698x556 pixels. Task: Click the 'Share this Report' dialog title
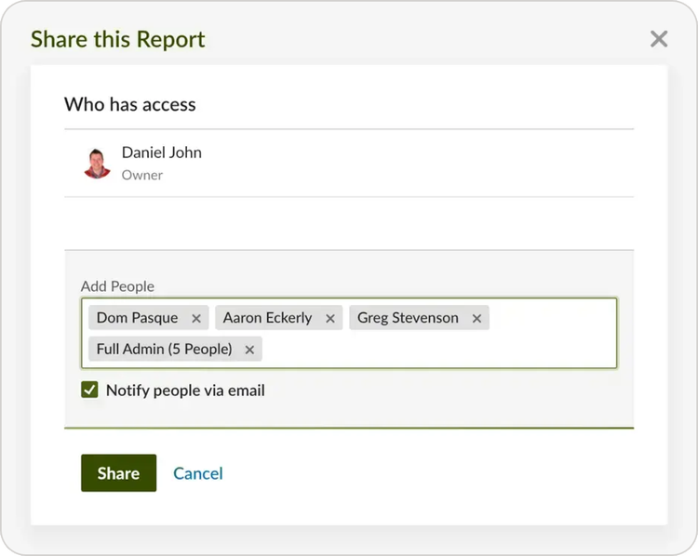click(x=117, y=39)
